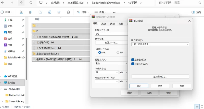Select 资源 folder in the sidebar
This screenshot has width=204, height=109.
(x=10, y=64)
